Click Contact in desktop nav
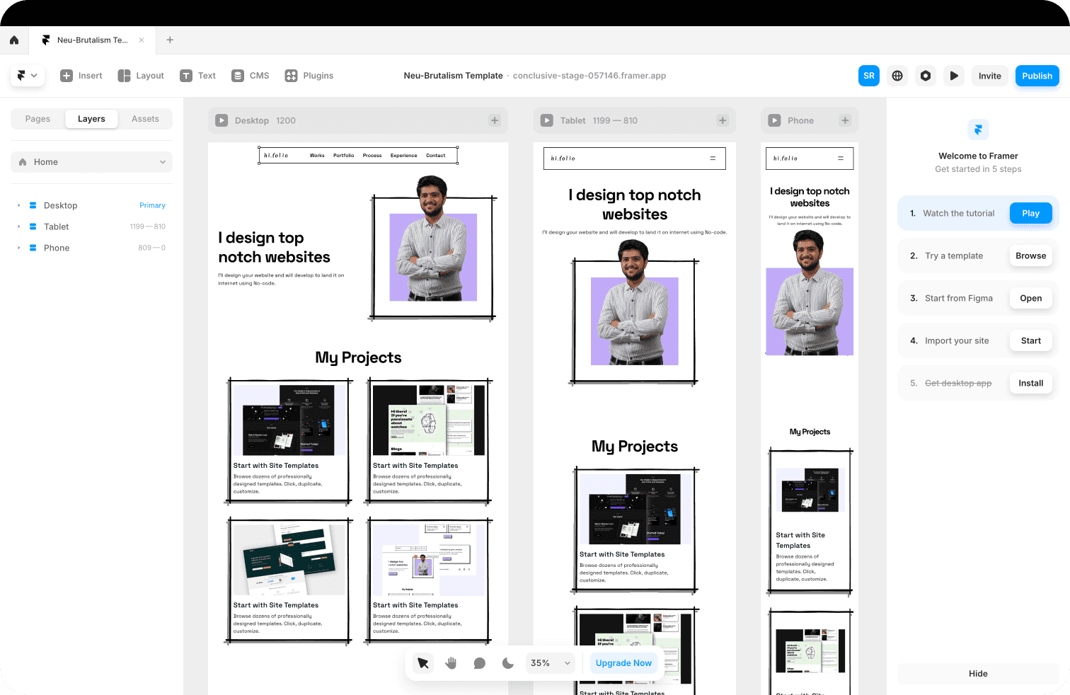 (436, 156)
